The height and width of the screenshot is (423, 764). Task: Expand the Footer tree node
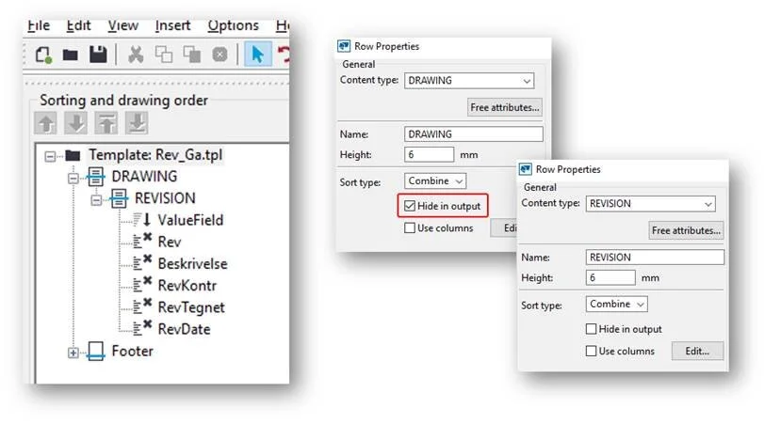pos(73,353)
